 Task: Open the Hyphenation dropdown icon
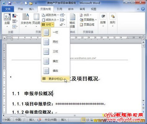pos(63,24)
